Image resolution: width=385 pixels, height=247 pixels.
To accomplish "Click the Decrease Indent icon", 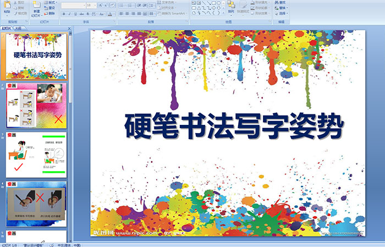I will pyautogui.click(x=139, y=5).
